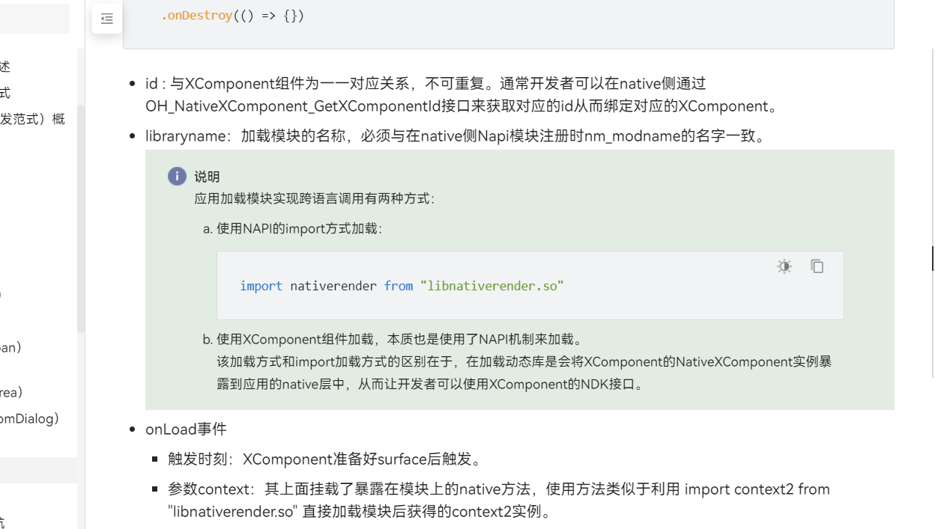Open sidebar item ending with omDialog)

[x=29, y=418]
